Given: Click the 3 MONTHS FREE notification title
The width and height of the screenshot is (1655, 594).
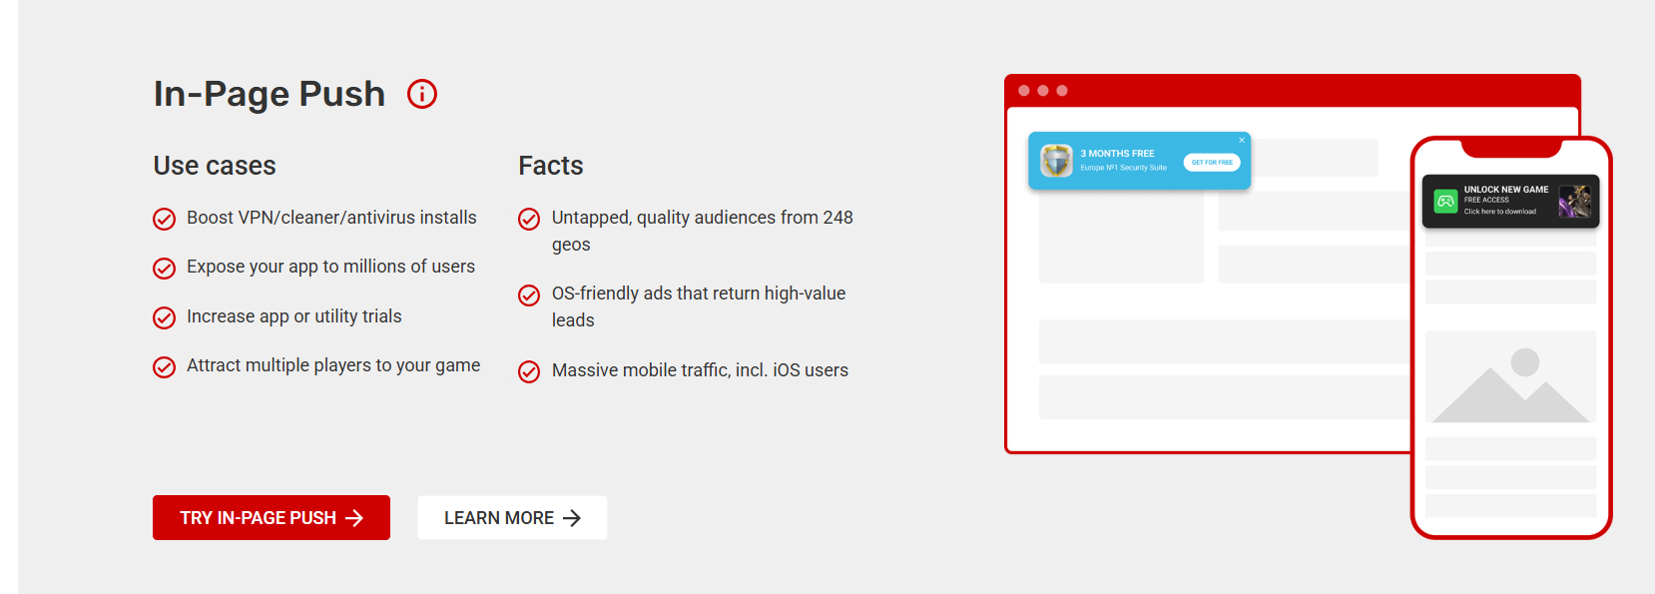Looking at the screenshot, I should click(x=1117, y=154).
